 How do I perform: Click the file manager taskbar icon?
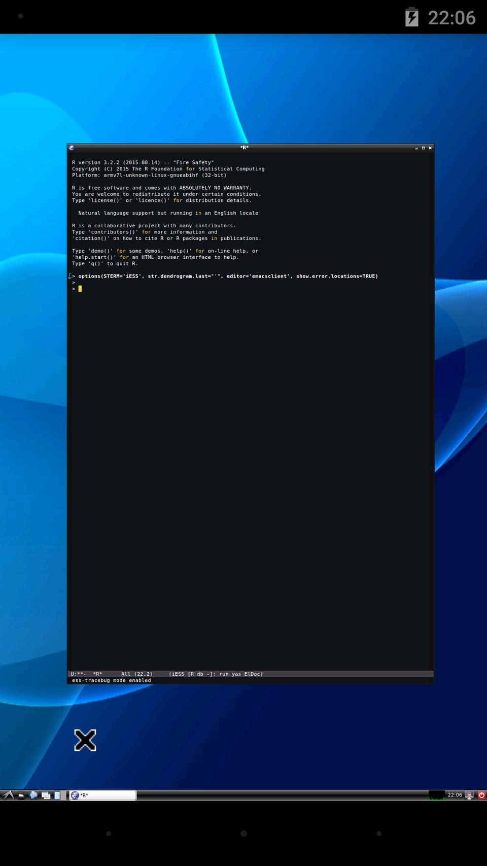coord(21,795)
